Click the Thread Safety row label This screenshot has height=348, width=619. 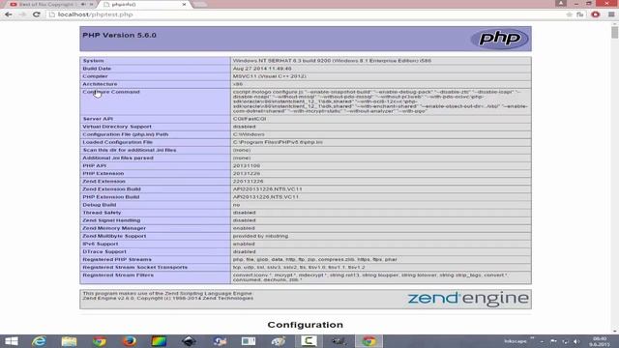(102, 213)
